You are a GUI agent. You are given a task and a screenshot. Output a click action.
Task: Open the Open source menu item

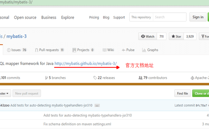[x=25, y=18]
